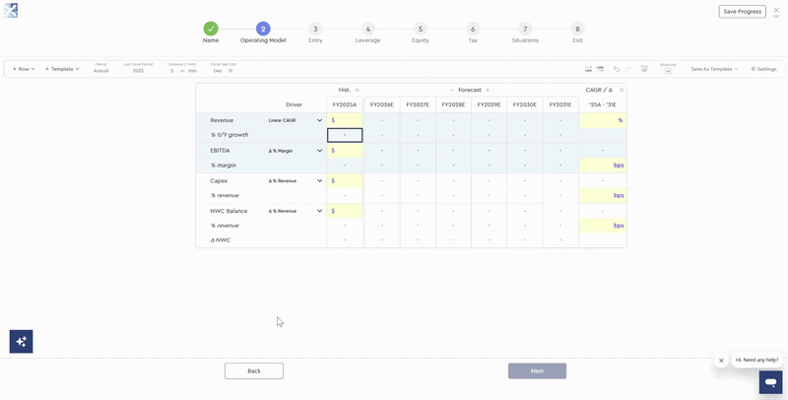Screen dimensions: 788x400
Task: Remove a forecast period with Forecast minus
Action: [x=452, y=90]
